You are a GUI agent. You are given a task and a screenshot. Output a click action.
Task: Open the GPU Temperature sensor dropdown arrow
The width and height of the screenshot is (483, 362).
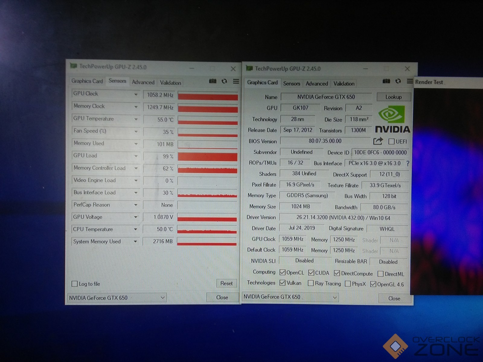coord(136,119)
